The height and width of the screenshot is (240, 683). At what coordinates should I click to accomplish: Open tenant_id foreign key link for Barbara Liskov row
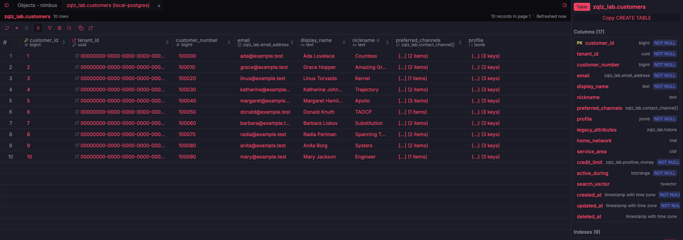point(77,123)
